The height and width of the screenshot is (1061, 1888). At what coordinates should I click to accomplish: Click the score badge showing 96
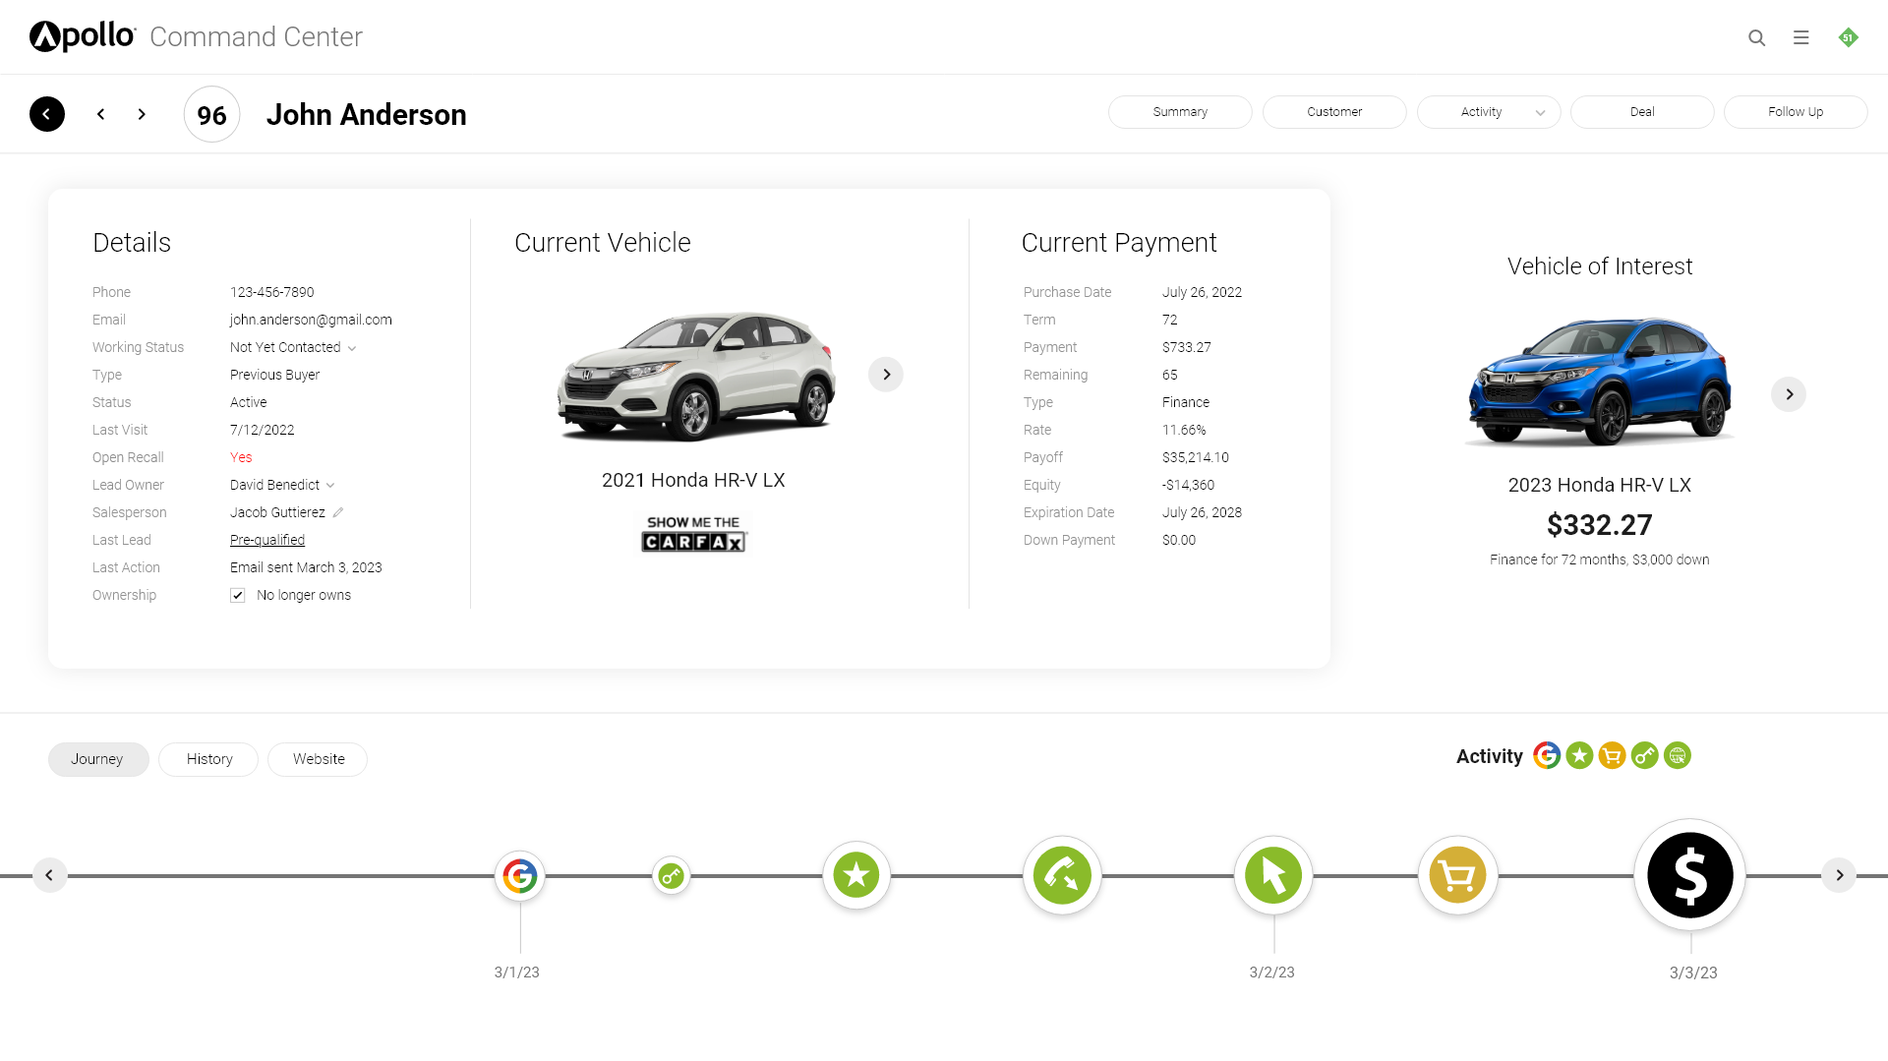(211, 115)
